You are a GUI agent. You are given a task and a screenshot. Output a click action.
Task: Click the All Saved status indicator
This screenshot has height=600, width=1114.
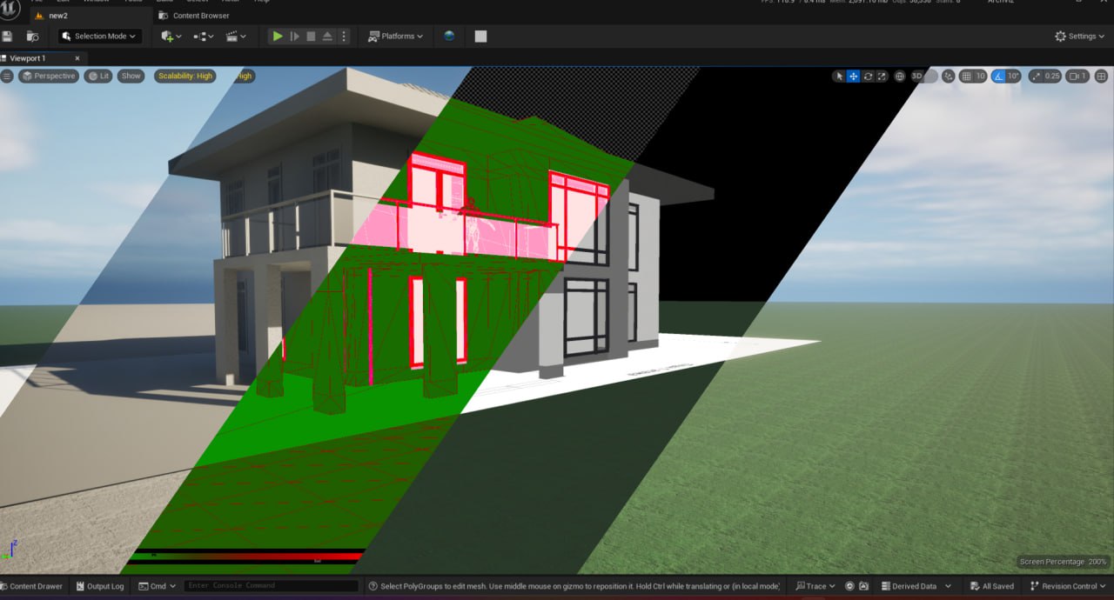(991, 586)
